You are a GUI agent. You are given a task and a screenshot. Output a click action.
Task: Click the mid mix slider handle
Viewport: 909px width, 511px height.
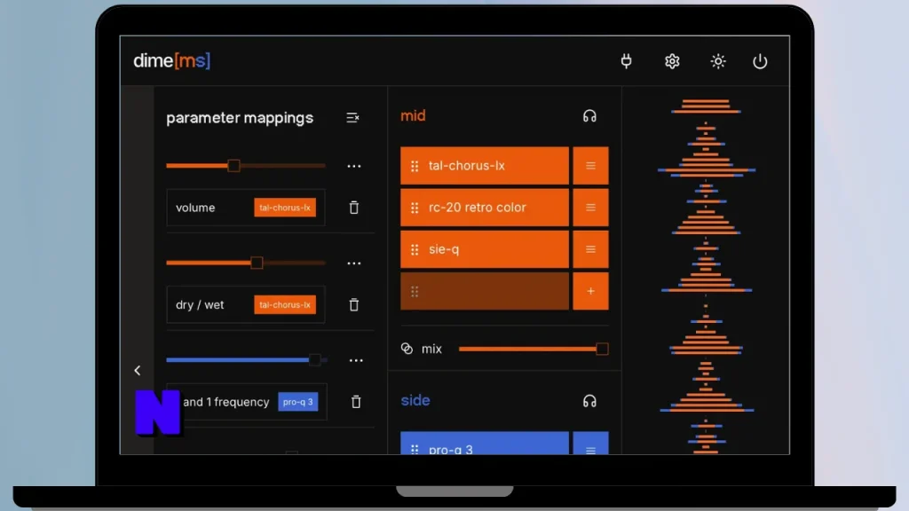tap(602, 349)
